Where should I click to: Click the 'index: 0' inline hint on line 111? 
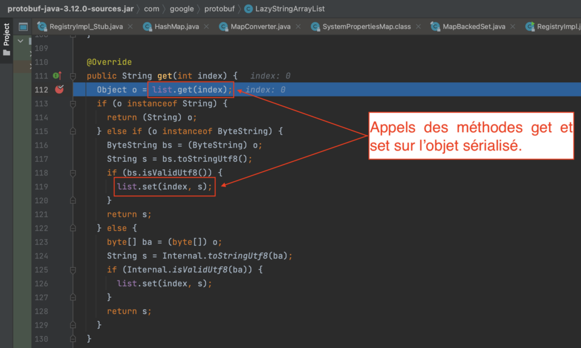point(270,76)
